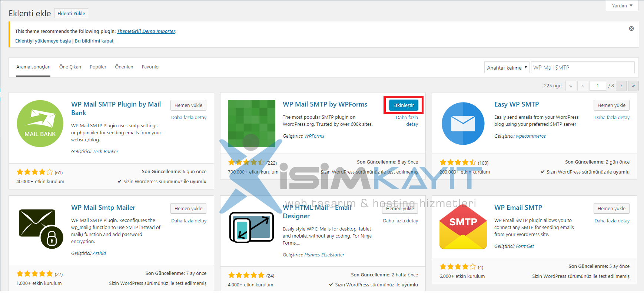Screen dimensions: 644x306
Task: Open developer Tech Banker link
Action: [105, 151]
